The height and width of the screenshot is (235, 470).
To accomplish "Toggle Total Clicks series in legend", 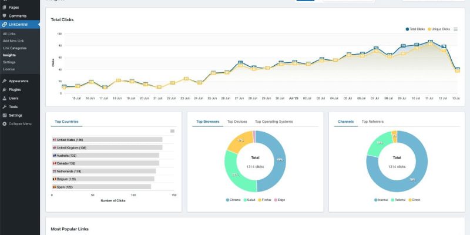I will pyautogui.click(x=415, y=29).
